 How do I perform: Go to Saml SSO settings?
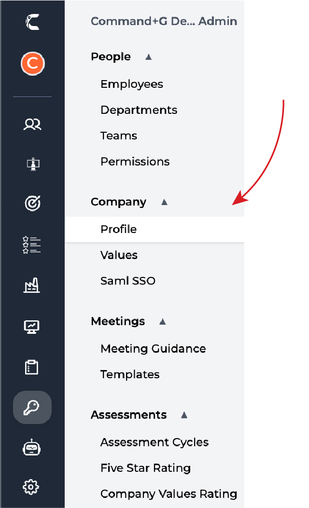coord(128,281)
